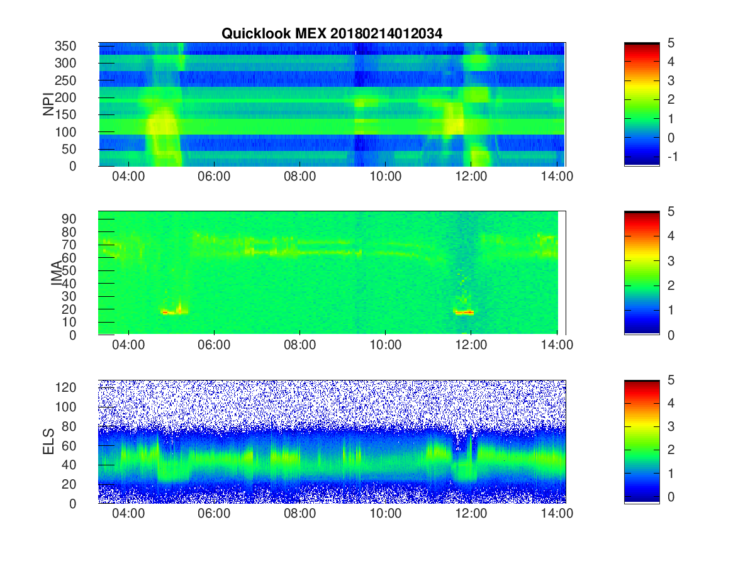Click the IMA axis label
The height and width of the screenshot is (566, 755).
[x=57, y=273]
